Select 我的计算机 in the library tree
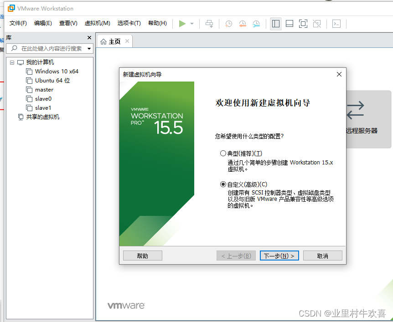 (x=40, y=62)
